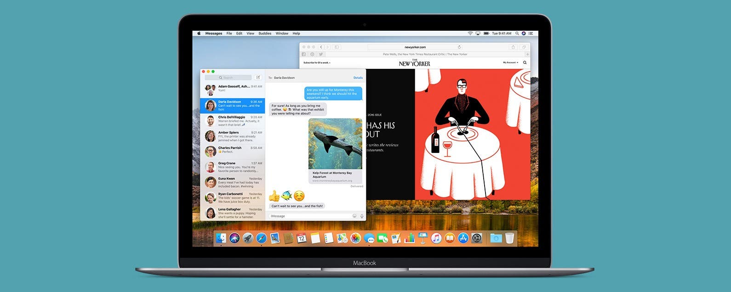Viewport: 731px width, 292px height.
Task: Expand the My Account dropdown
Action: click(x=510, y=62)
